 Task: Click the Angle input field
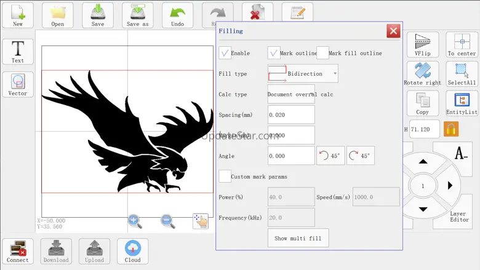coord(291,156)
